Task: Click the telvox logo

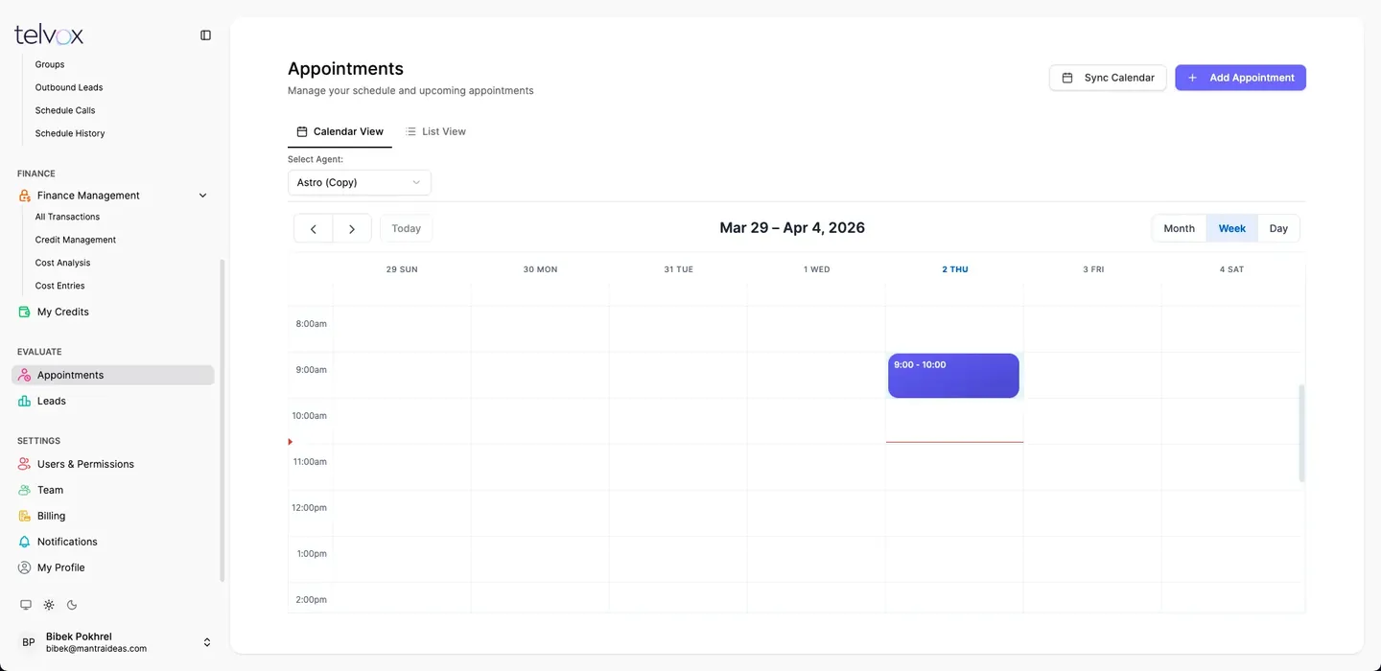Action: click(x=49, y=35)
